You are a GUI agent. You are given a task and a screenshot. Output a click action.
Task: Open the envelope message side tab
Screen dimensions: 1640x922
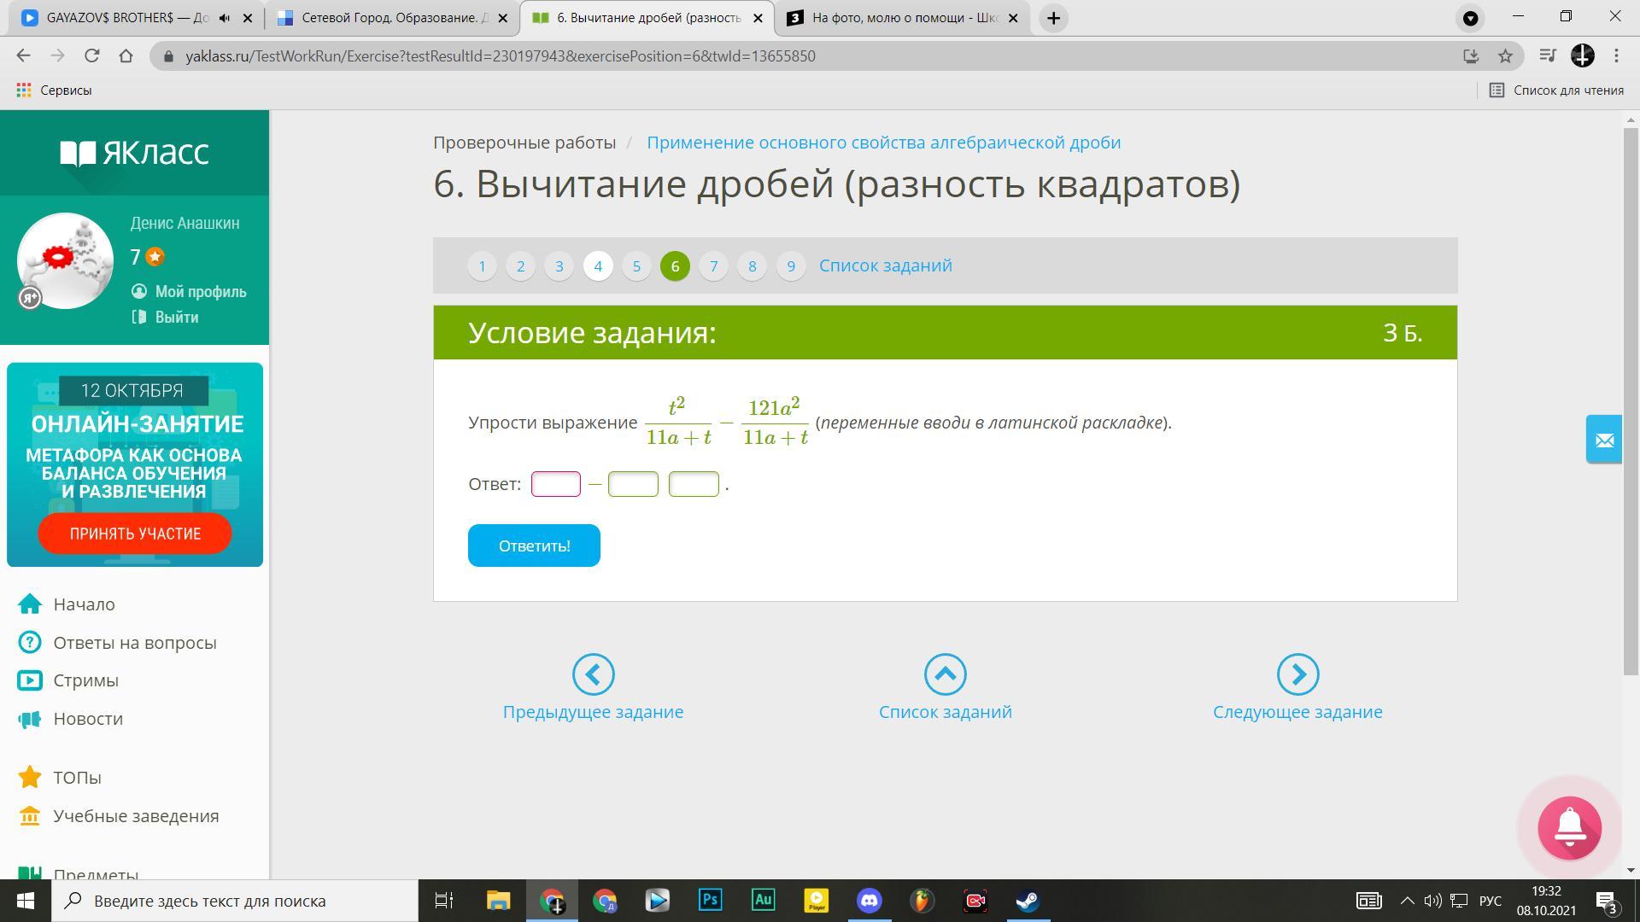coord(1604,440)
